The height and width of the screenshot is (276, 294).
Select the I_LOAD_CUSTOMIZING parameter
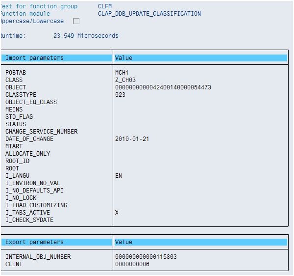click(x=36, y=205)
